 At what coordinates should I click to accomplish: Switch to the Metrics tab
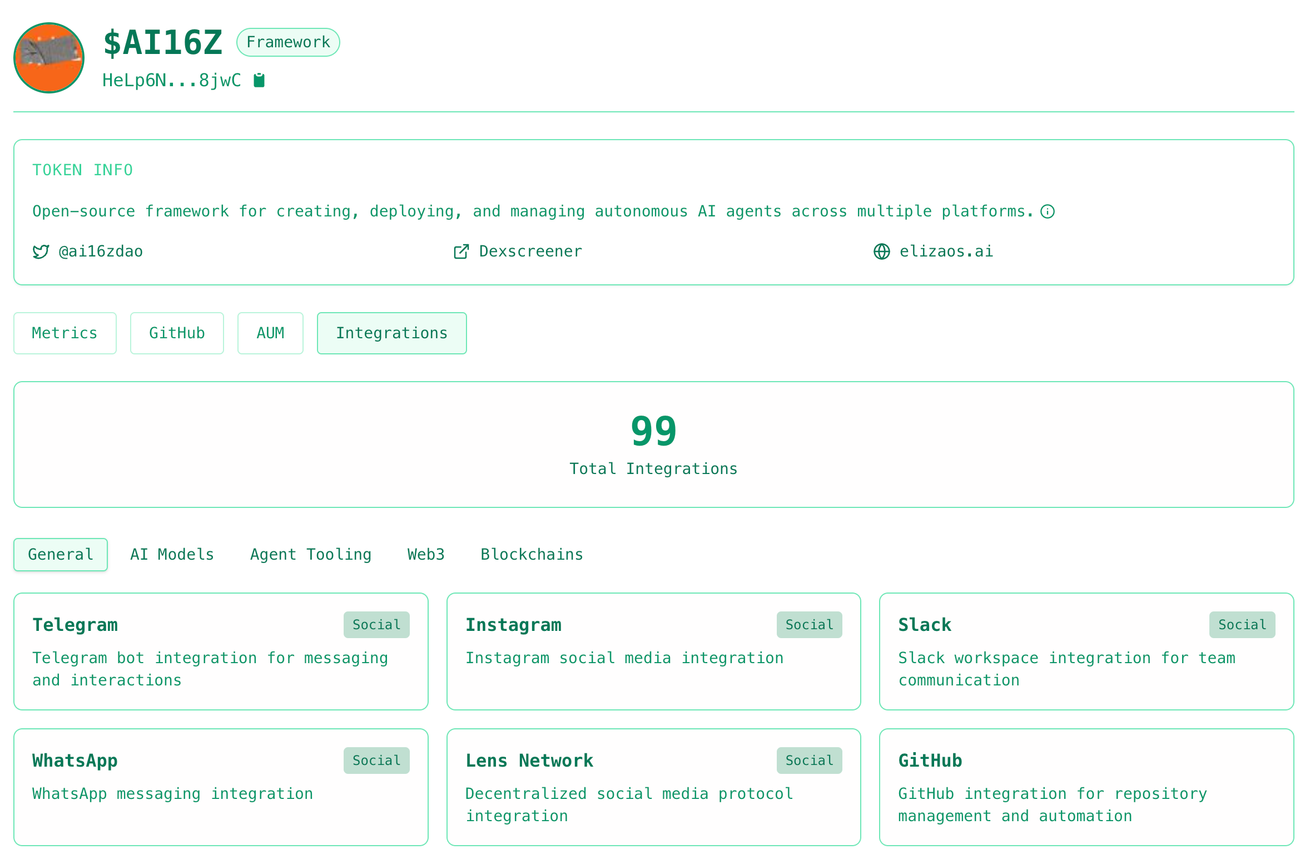click(65, 333)
